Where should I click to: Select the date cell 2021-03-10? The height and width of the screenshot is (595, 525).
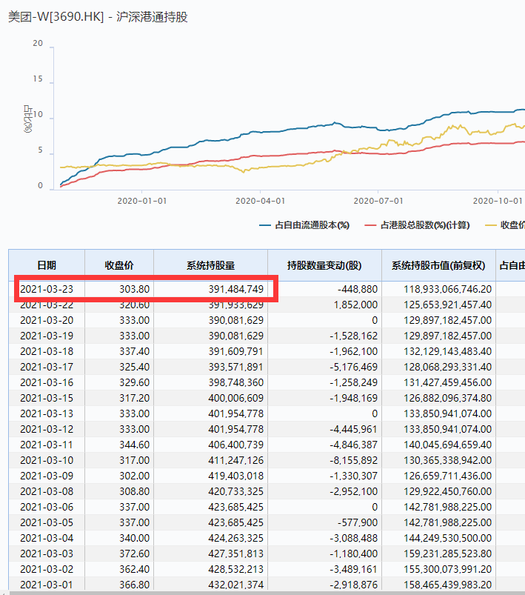pos(47,460)
